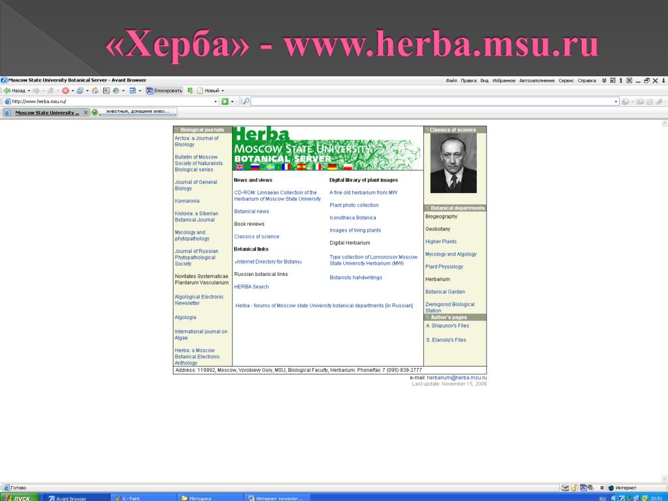Click the search magnifier icon

pyautogui.click(x=245, y=101)
